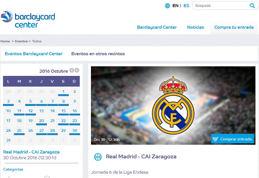Select October 6 in calendar
Screen dimensions: 259x178
click(41, 101)
